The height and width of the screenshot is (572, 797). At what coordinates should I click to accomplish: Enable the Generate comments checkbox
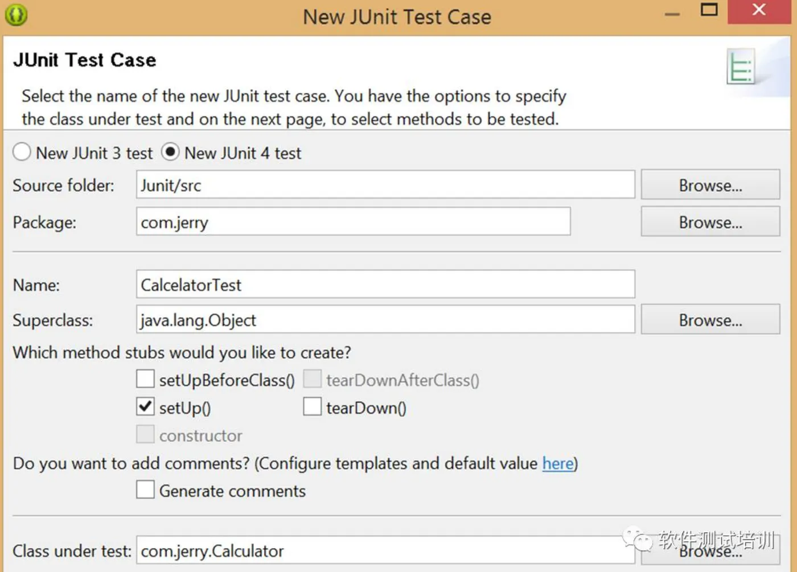(x=145, y=489)
